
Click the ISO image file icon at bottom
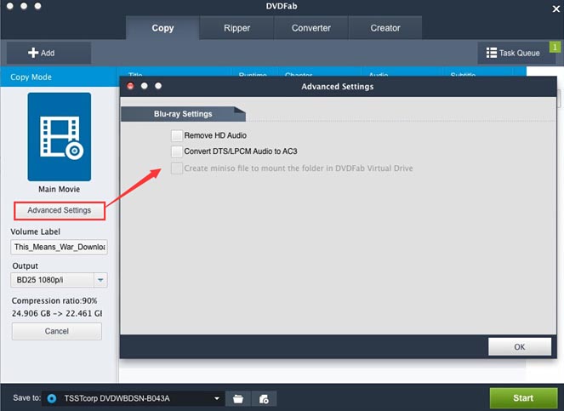264,398
